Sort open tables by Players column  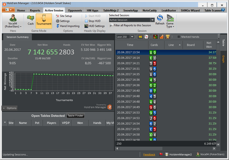51,123
